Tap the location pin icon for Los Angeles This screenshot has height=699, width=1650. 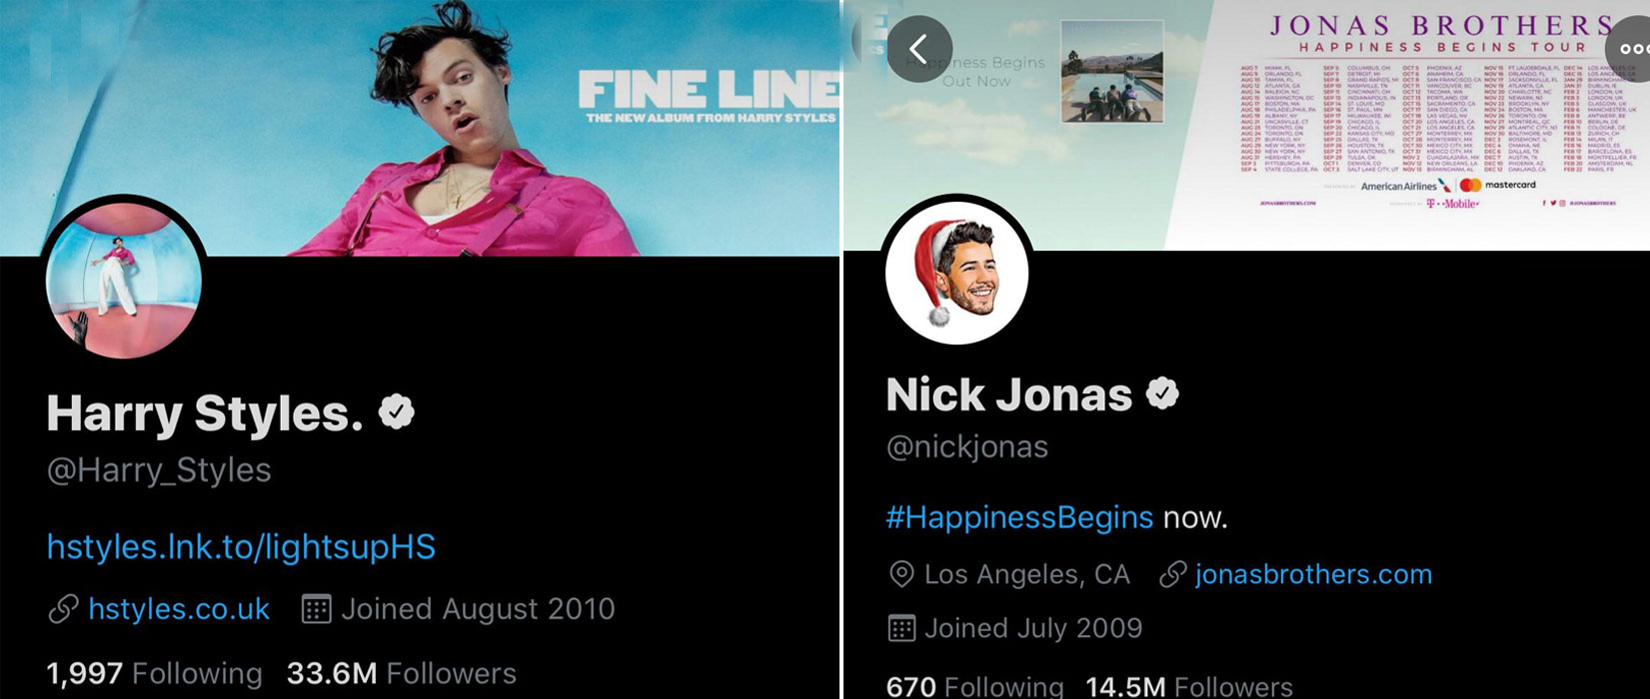click(x=901, y=574)
